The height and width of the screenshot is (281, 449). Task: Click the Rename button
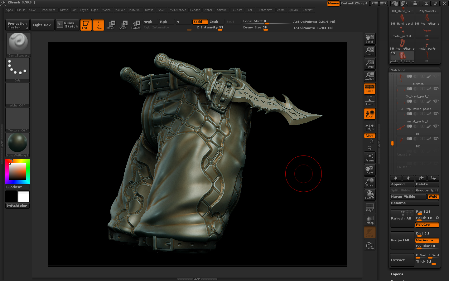[x=415, y=203]
